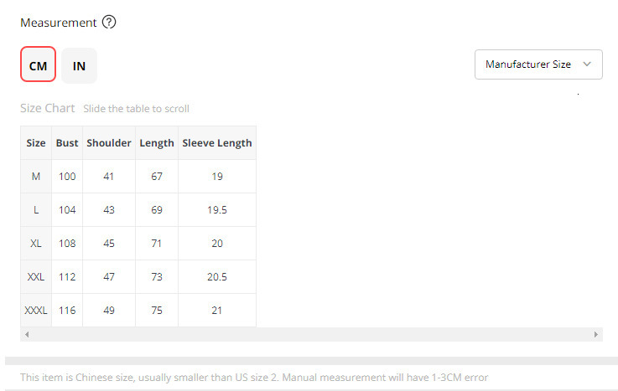The image size is (618, 391).
Task: Select the M size row label
Action: [36, 177]
